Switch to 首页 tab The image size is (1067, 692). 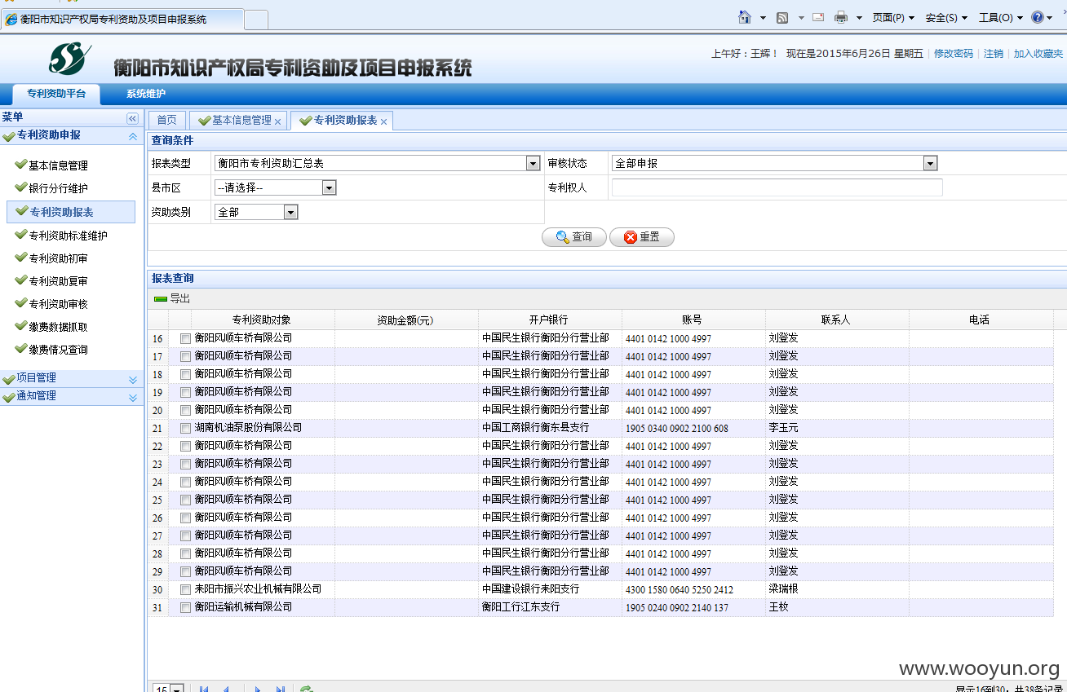click(166, 120)
